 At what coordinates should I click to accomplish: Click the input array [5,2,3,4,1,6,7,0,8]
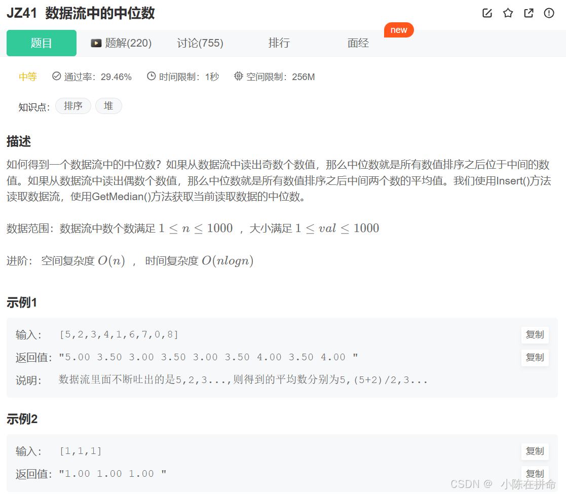(119, 335)
